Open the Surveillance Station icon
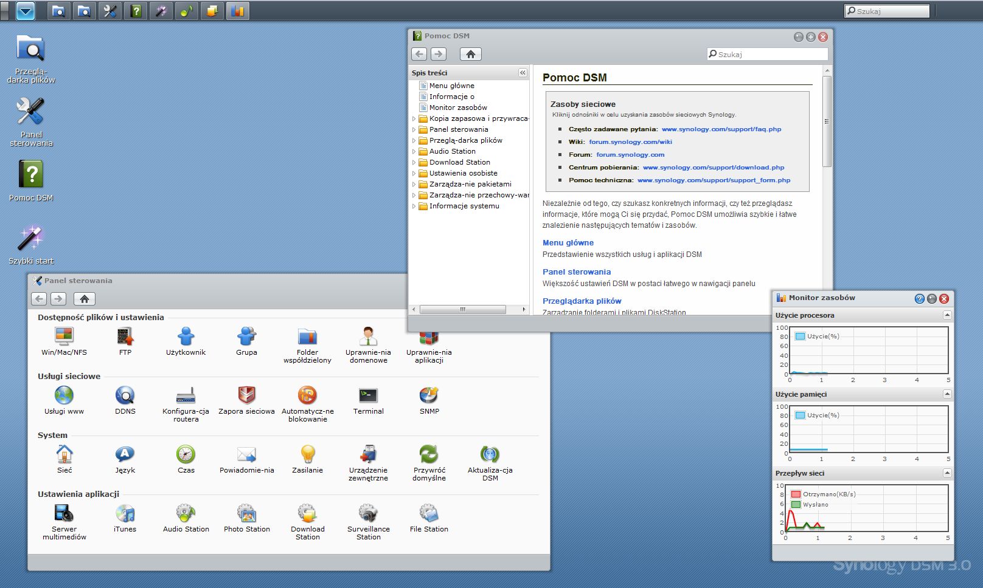The width and height of the screenshot is (983, 588). point(368,514)
